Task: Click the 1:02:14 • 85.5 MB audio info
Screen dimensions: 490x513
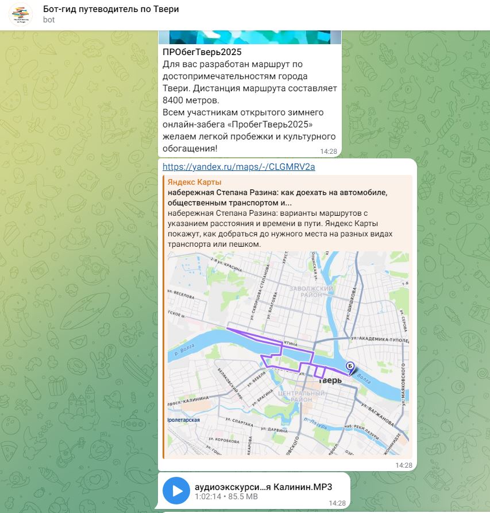Action: tap(226, 496)
